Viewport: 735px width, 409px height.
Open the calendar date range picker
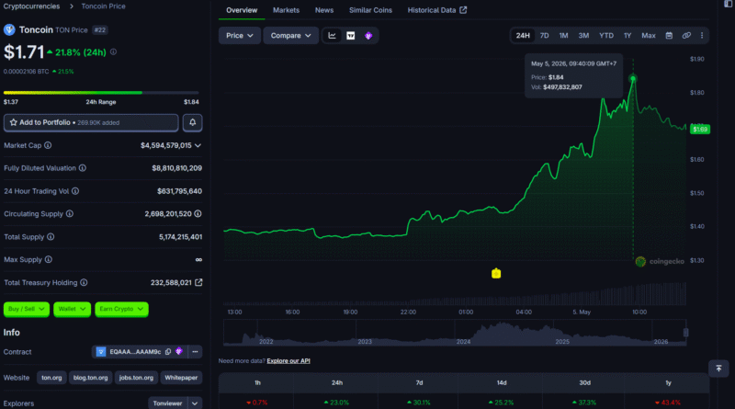tap(669, 36)
